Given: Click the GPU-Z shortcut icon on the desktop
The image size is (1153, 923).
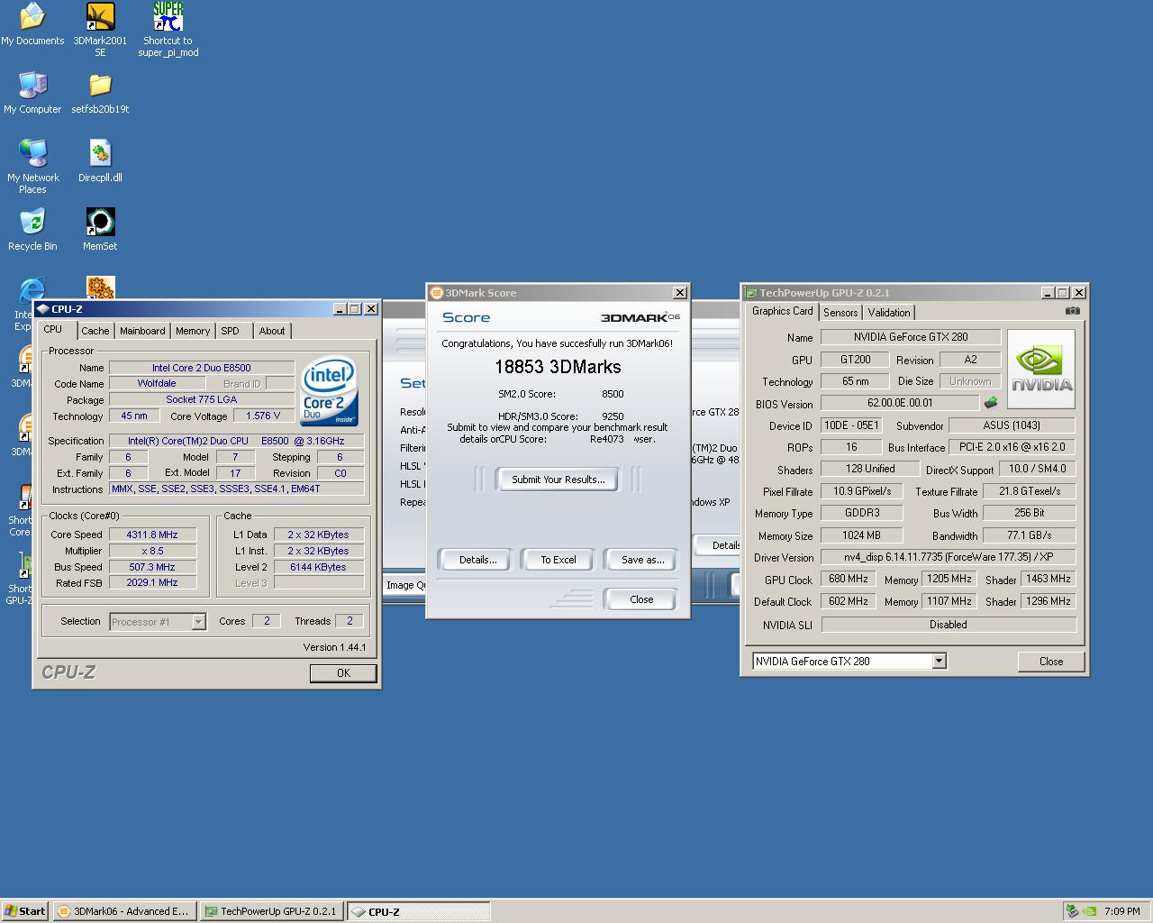Looking at the screenshot, I should (23, 566).
